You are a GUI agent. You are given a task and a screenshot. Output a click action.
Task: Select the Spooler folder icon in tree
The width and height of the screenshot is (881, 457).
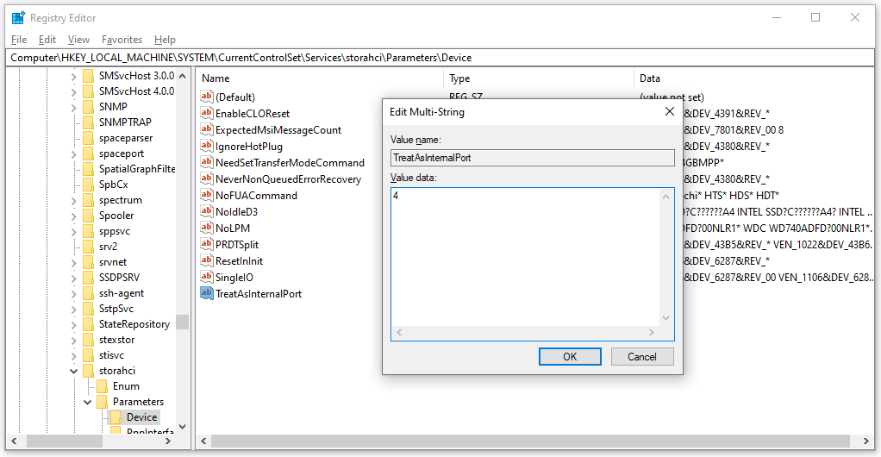[x=89, y=216]
